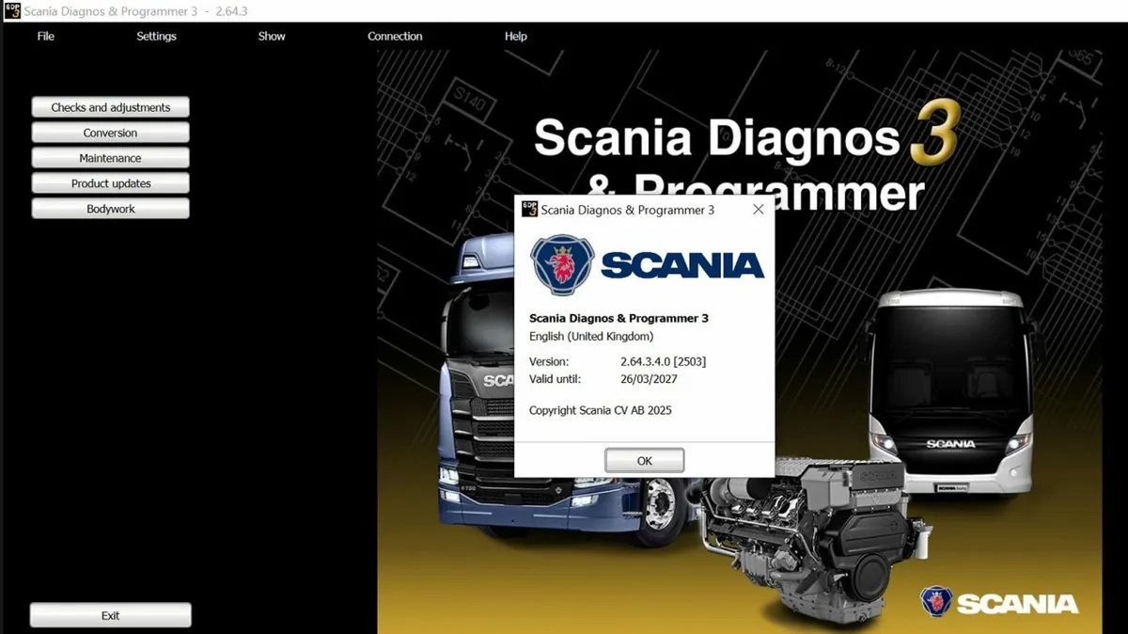
Task: Open the Connection menu
Action: (x=395, y=36)
